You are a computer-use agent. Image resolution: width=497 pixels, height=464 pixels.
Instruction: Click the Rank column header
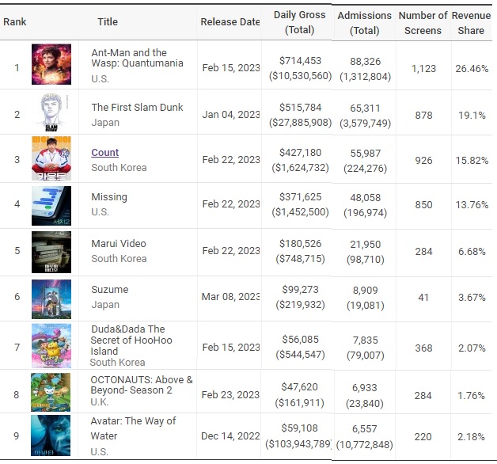click(x=14, y=22)
